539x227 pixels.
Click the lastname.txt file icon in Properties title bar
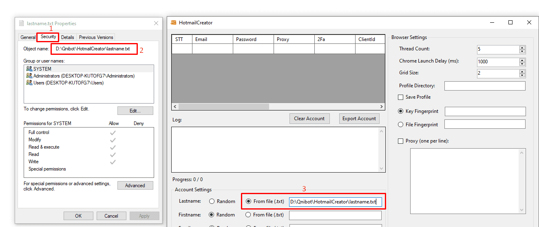click(x=22, y=24)
